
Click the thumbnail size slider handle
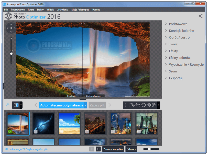point(149,149)
